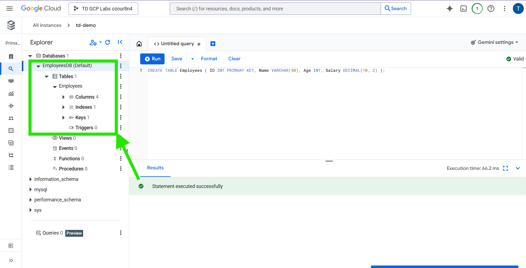
Task: Click the Format button
Action: 209,59
